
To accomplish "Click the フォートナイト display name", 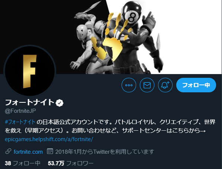I will pos(30,102).
